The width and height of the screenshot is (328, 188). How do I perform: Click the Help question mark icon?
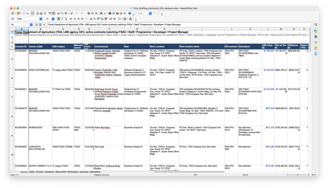pyautogui.click(x=130, y=13)
